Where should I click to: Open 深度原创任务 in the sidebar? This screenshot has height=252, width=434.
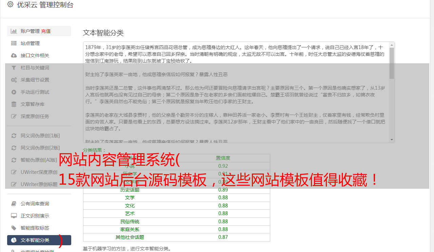[35, 116]
